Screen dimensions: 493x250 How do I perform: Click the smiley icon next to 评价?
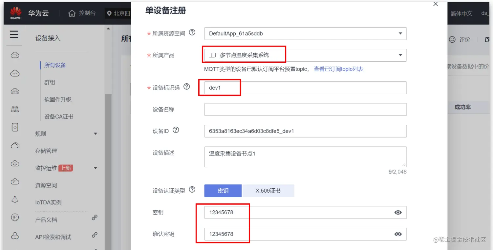pyautogui.click(x=452, y=39)
